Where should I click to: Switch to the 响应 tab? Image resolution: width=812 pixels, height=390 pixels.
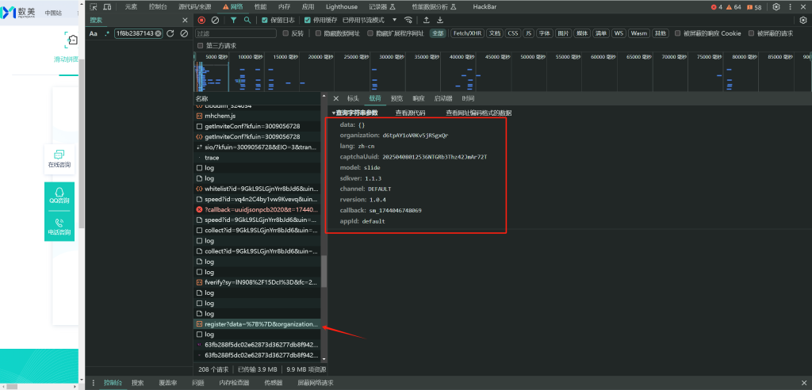(x=418, y=98)
